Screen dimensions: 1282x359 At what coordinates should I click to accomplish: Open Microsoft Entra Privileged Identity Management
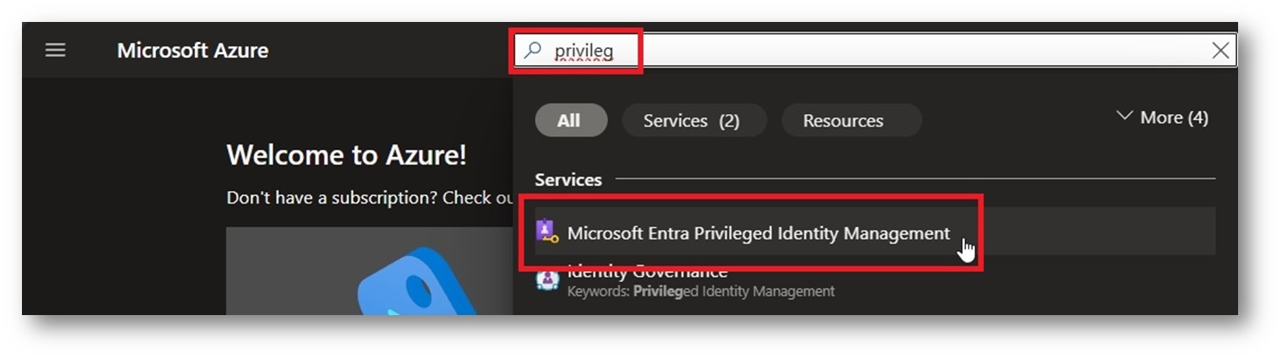pyautogui.click(x=758, y=233)
